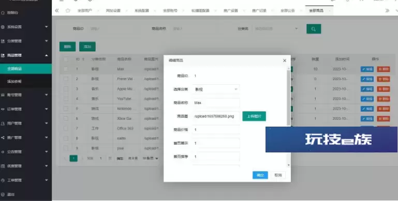Check the checkbox for row ID 7
The width and height of the screenshot is (398, 201).
click(x=66, y=128)
